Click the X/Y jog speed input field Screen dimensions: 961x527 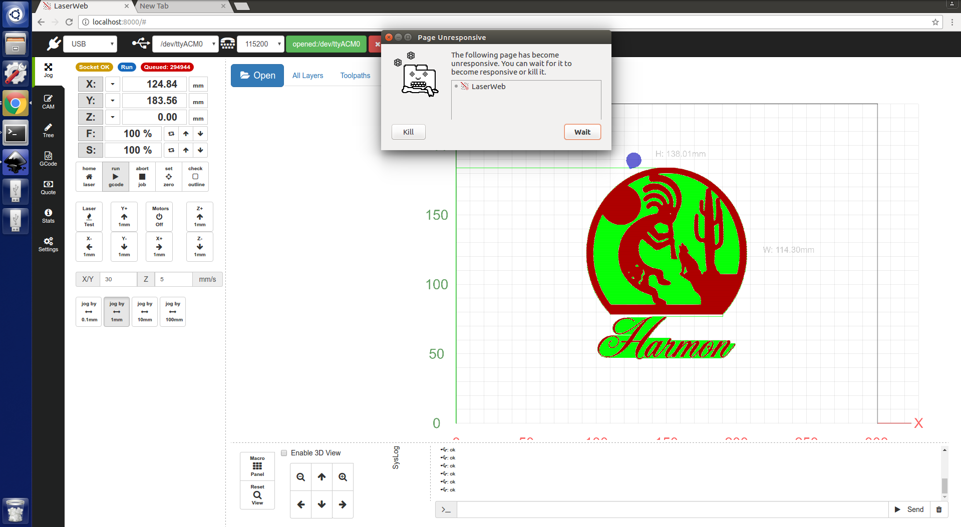click(x=118, y=279)
